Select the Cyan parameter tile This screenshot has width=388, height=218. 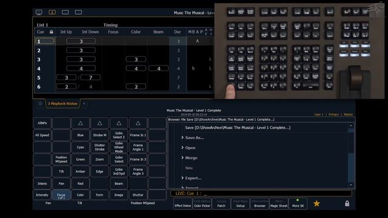81,147
